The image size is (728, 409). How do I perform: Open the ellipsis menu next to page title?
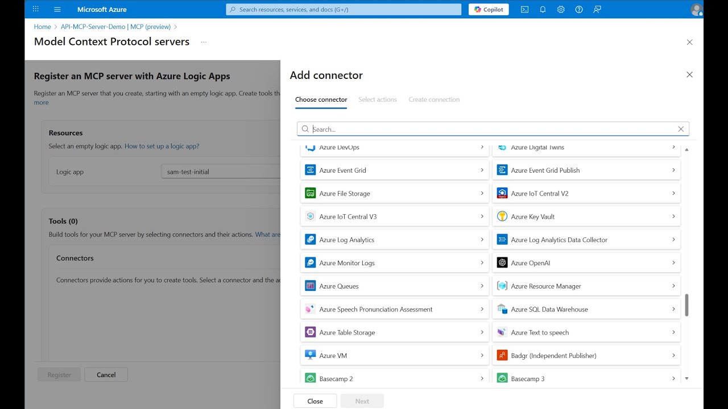(204, 42)
